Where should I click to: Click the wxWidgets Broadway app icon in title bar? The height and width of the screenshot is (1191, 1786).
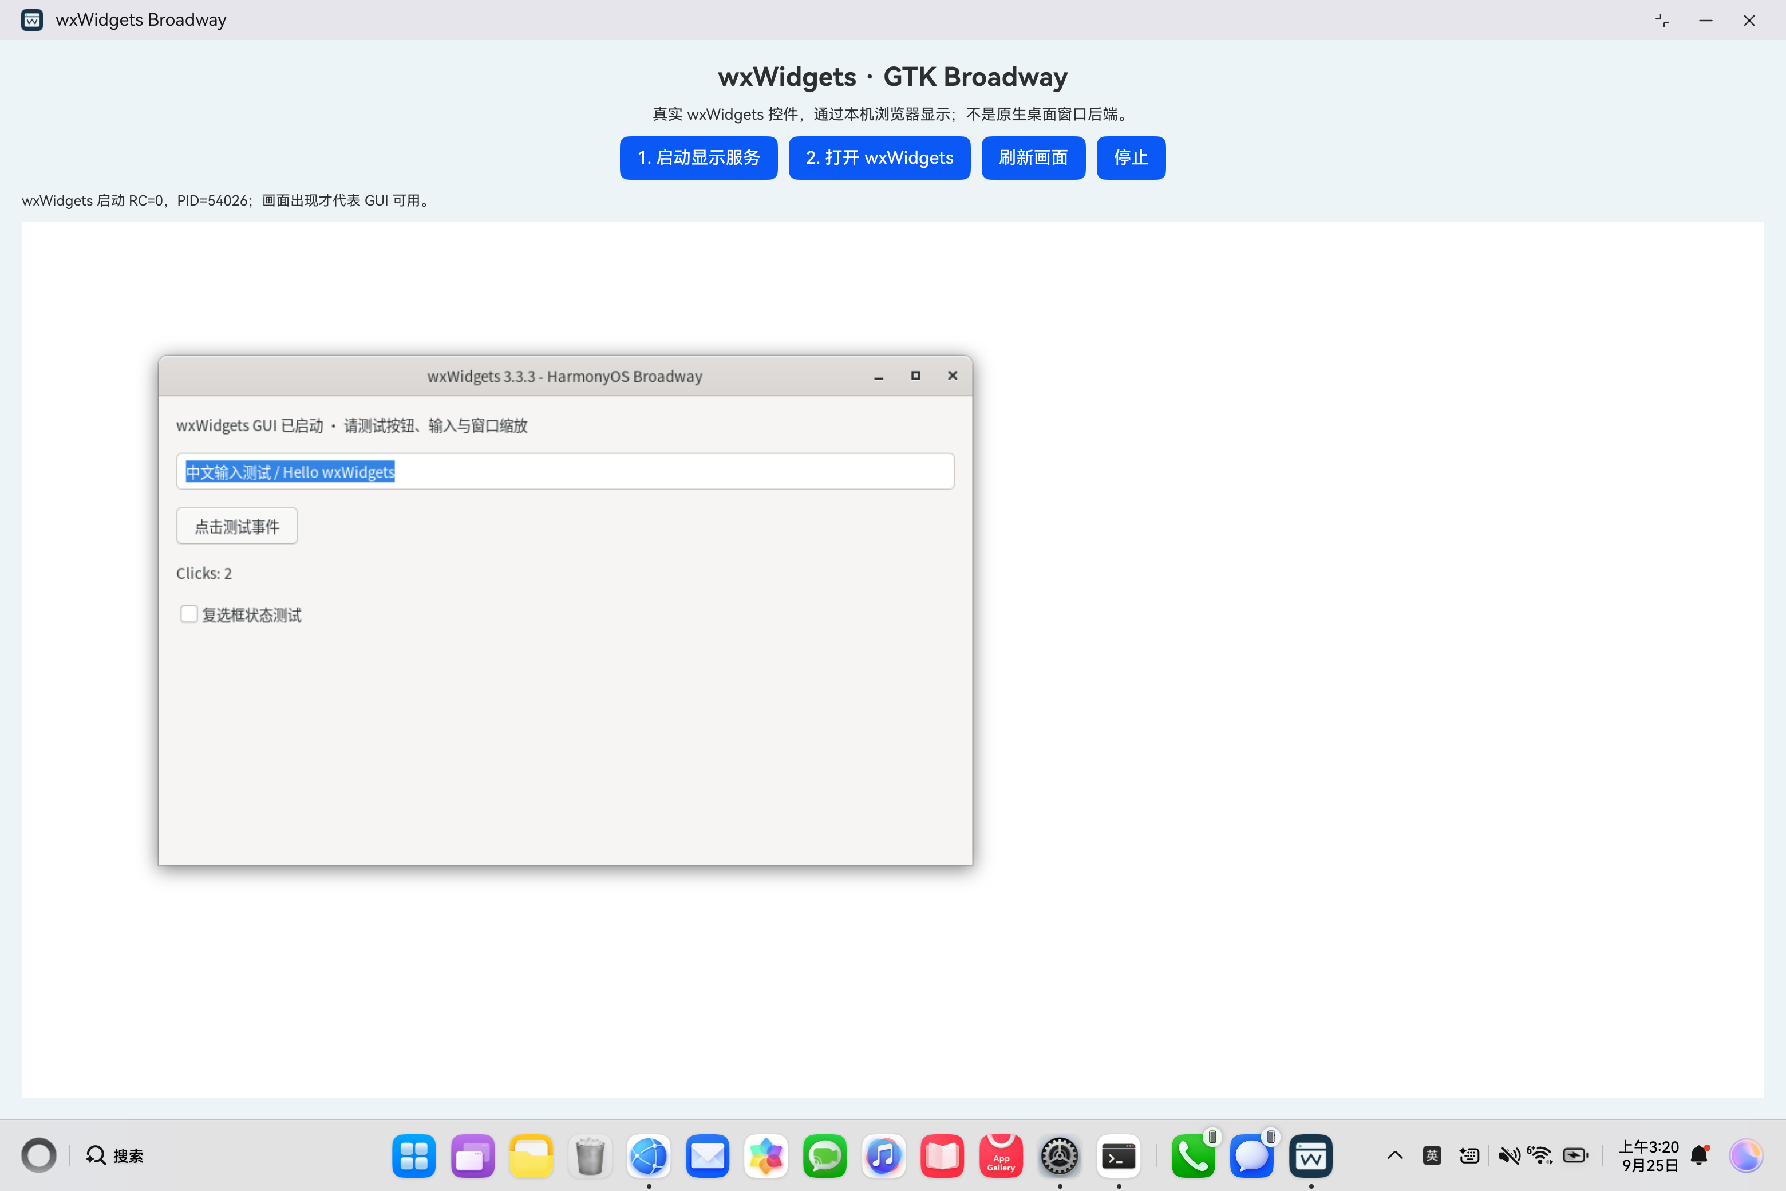pyautogui.click(x=32, y=19)
